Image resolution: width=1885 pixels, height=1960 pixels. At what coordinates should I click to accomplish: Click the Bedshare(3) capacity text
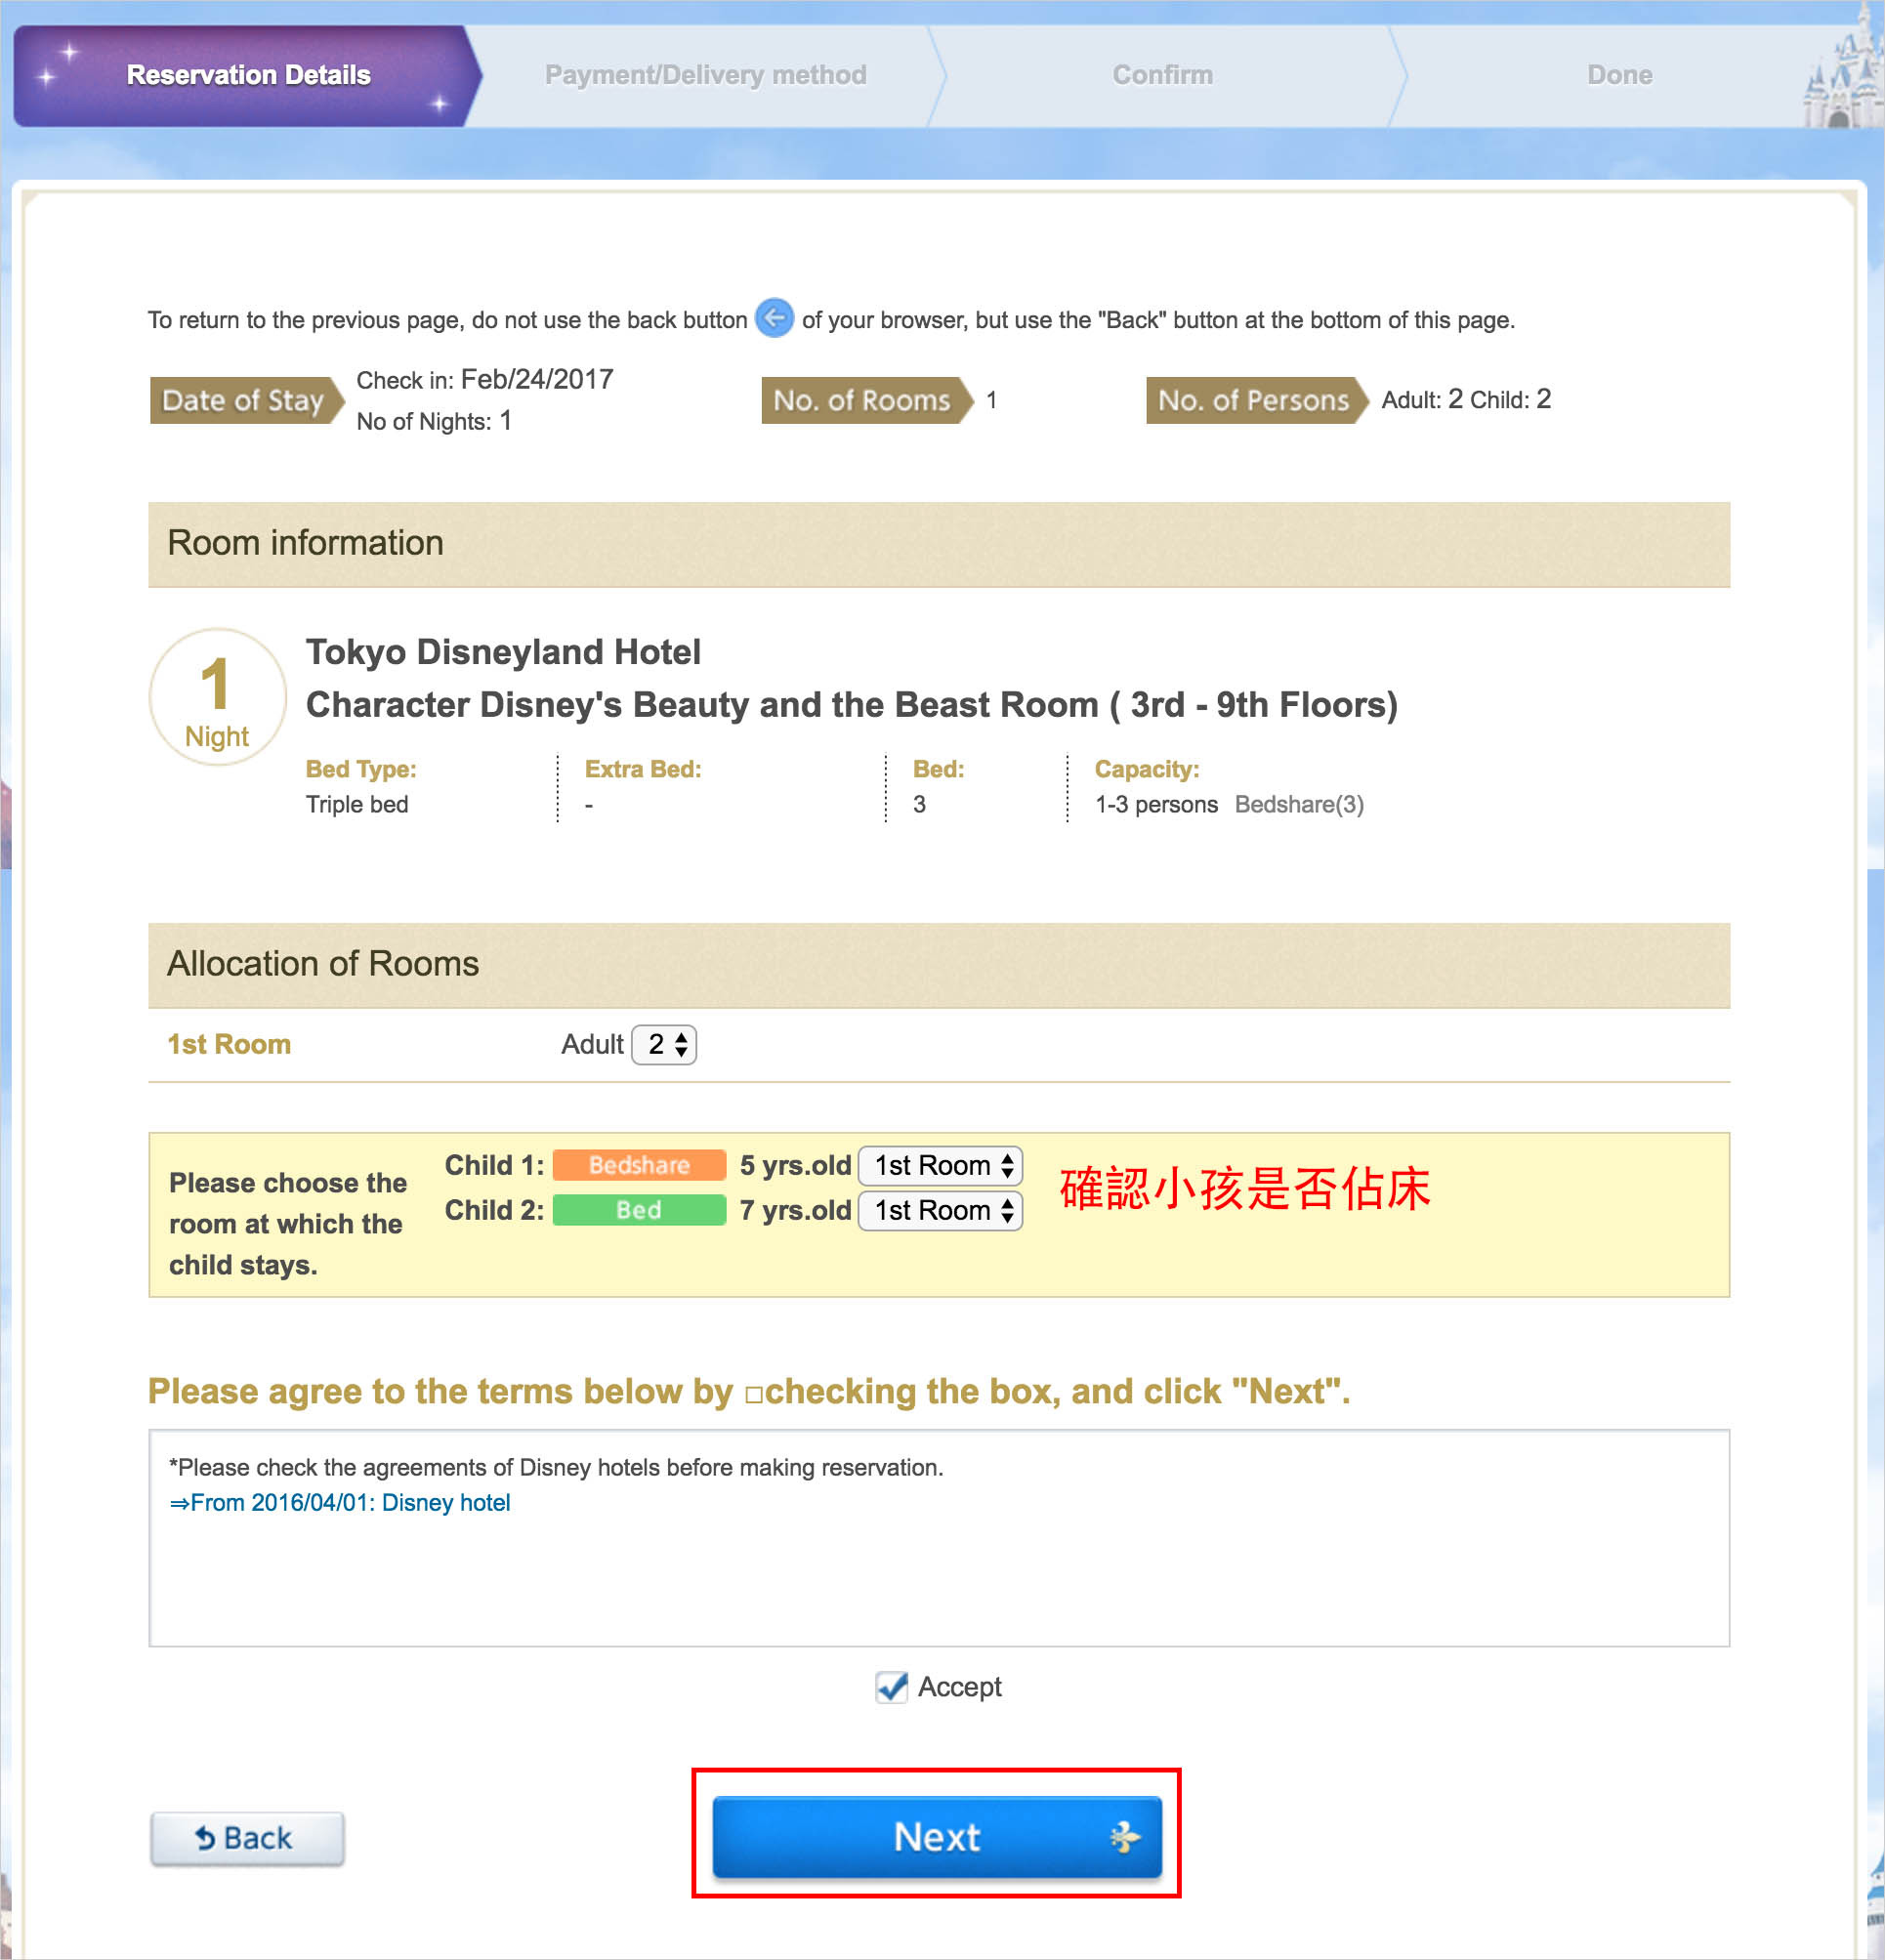tap(1299, 804)
